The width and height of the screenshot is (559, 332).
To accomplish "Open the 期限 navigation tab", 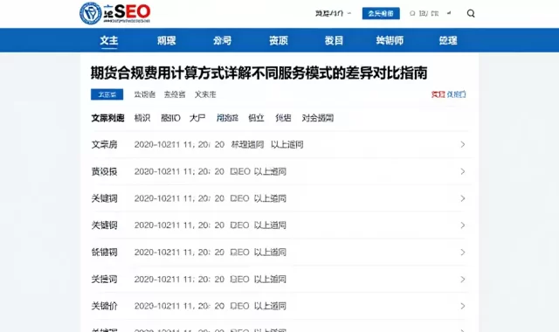I will point(167,41).
